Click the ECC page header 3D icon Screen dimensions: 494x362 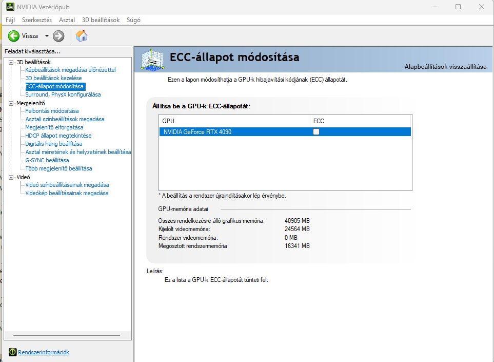(152, 59)
